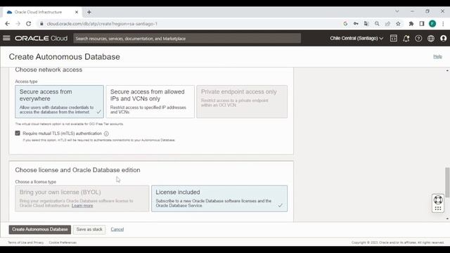Click the Oracle Cloud logo

coord(41,38)
